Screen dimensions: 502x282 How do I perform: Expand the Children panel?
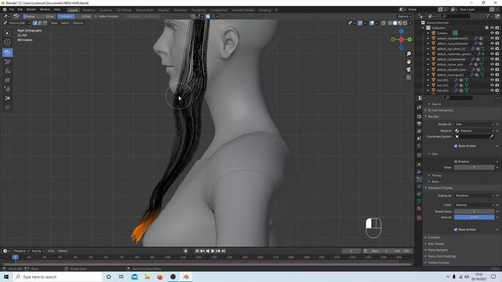click(x=434, y=237)
